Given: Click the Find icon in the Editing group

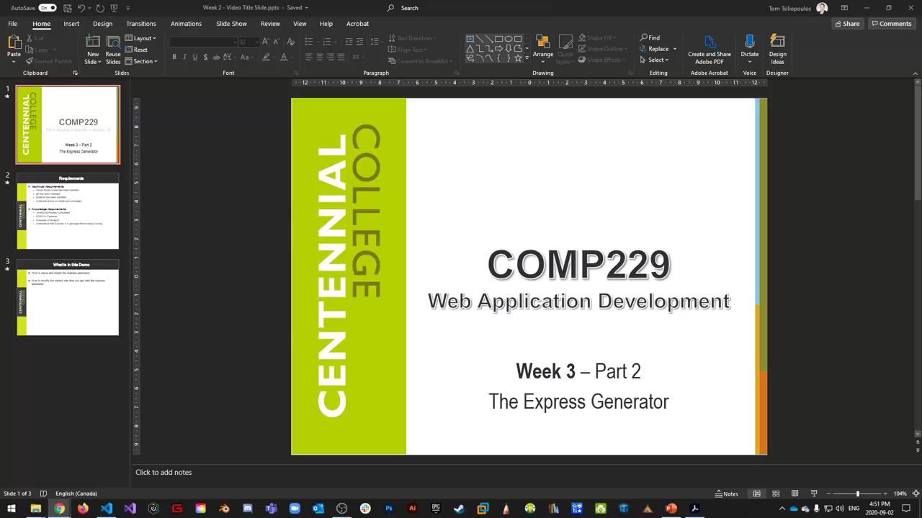Looking at the screenshot, I should click(x=650, y=37).
